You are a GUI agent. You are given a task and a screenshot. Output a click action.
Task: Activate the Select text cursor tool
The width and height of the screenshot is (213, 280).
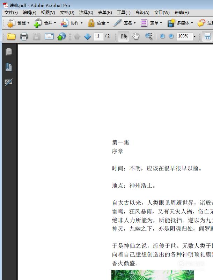pyautogui.click(x=123, y=36)
